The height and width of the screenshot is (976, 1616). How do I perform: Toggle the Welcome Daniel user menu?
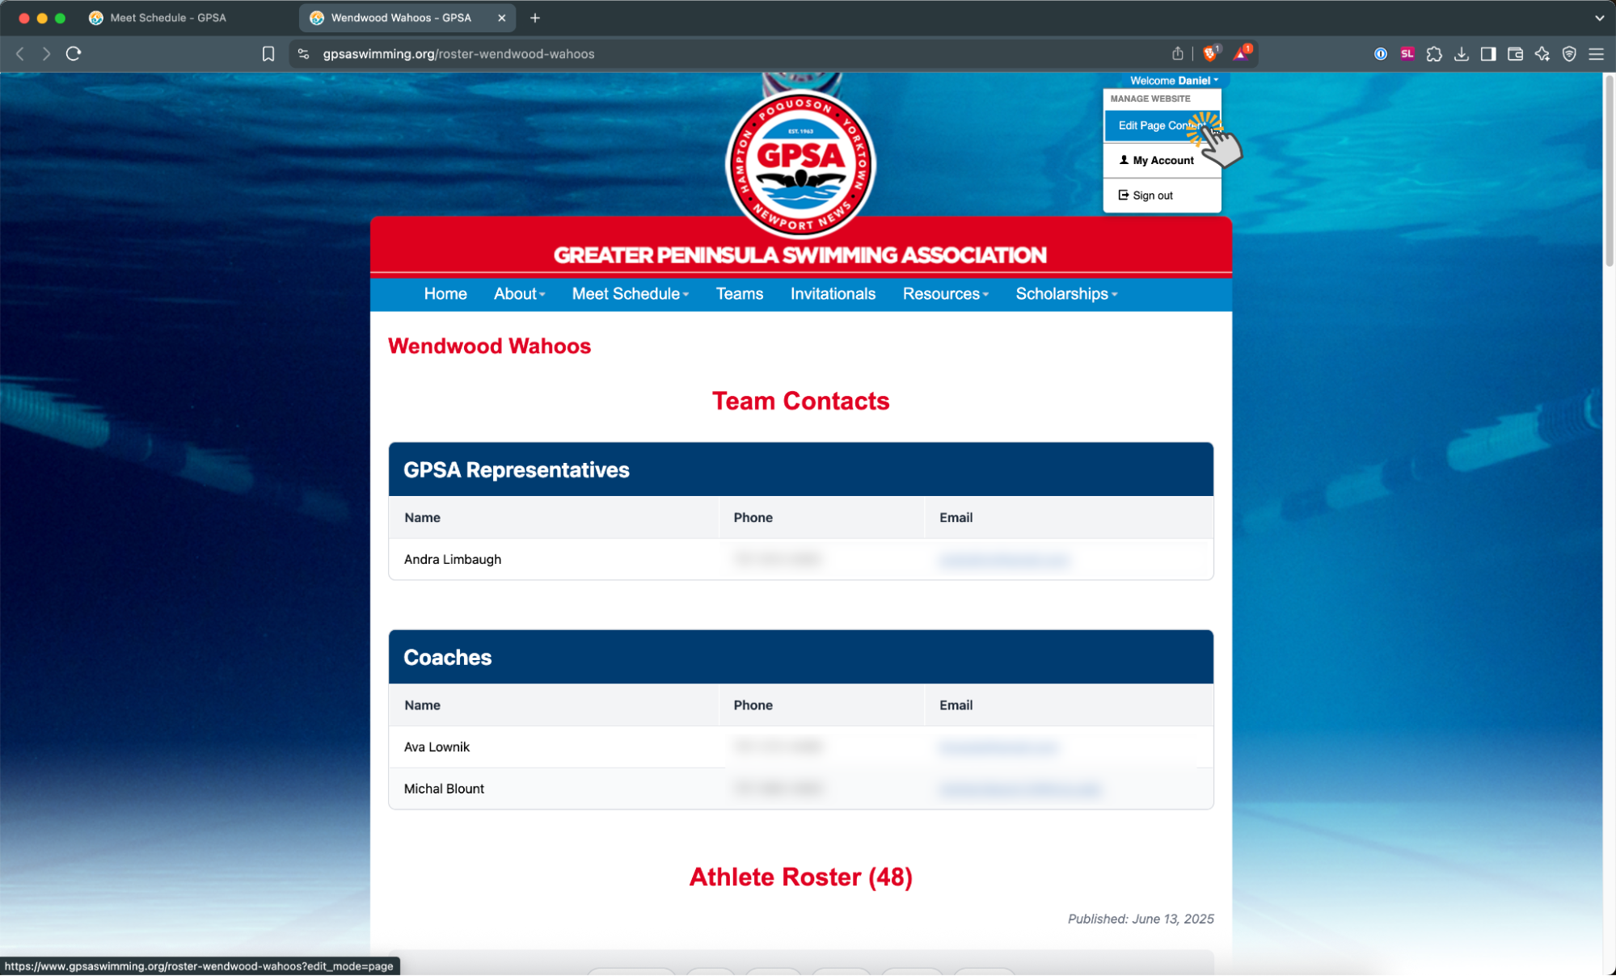(x=1173, y=80)
